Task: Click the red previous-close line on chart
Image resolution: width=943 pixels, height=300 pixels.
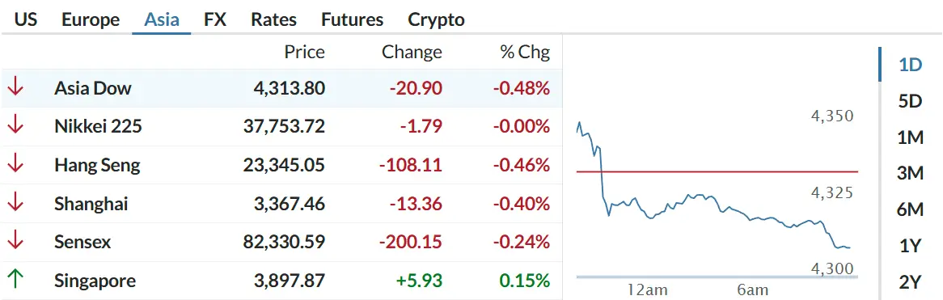Action: [717, 172]
